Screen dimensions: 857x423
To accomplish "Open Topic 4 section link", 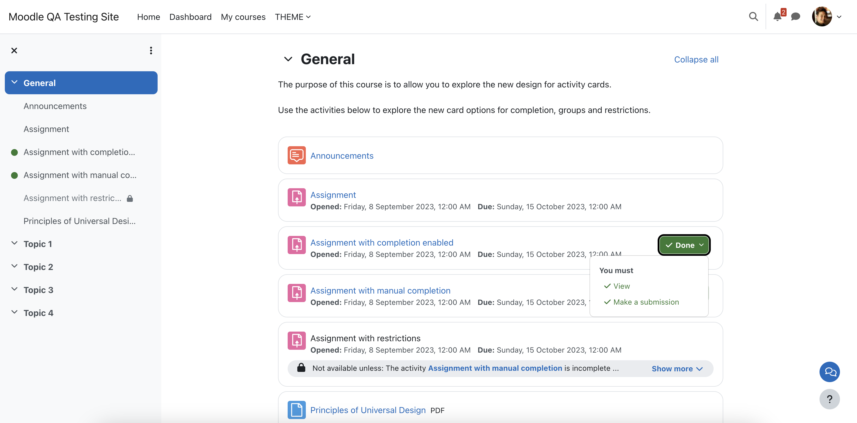I will (38, 313).
